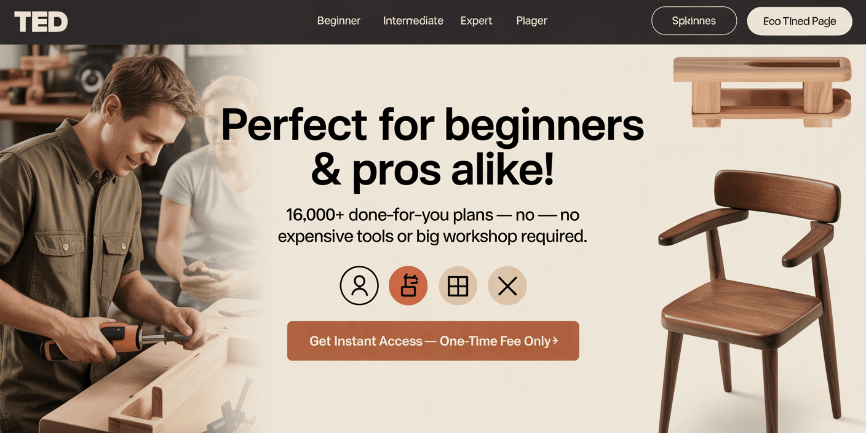Image resolution: width=866 pixels, height=433 pixels.
Task: Click the 16,000+ done-for-you plans text
Action: pos(432,225)
